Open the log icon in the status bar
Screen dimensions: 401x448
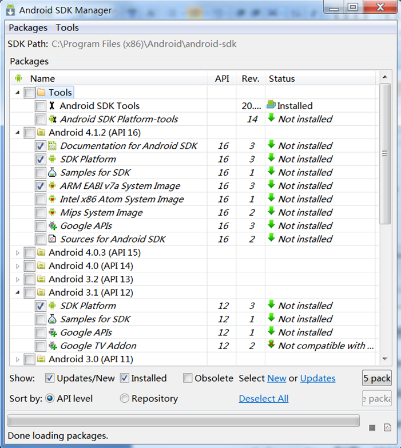click(388, 427)
